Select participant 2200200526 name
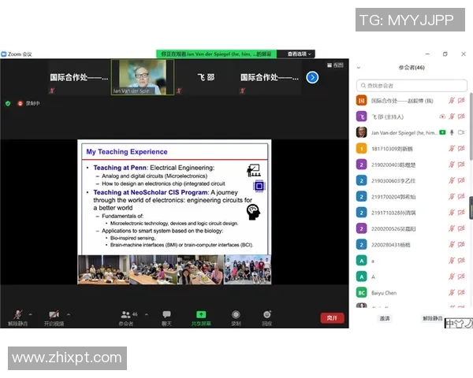This screenshot has width=473, height=378. (x=393, y=229)
